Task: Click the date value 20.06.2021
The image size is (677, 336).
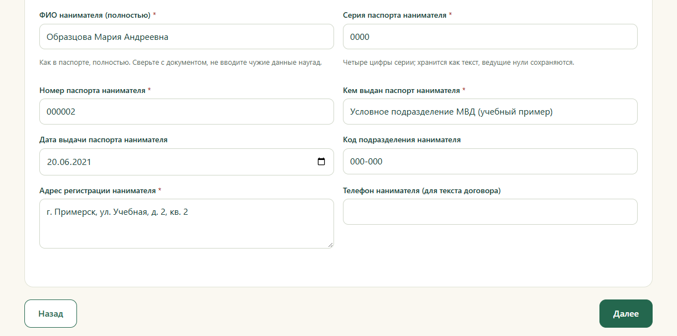Action: coord(69,162)
